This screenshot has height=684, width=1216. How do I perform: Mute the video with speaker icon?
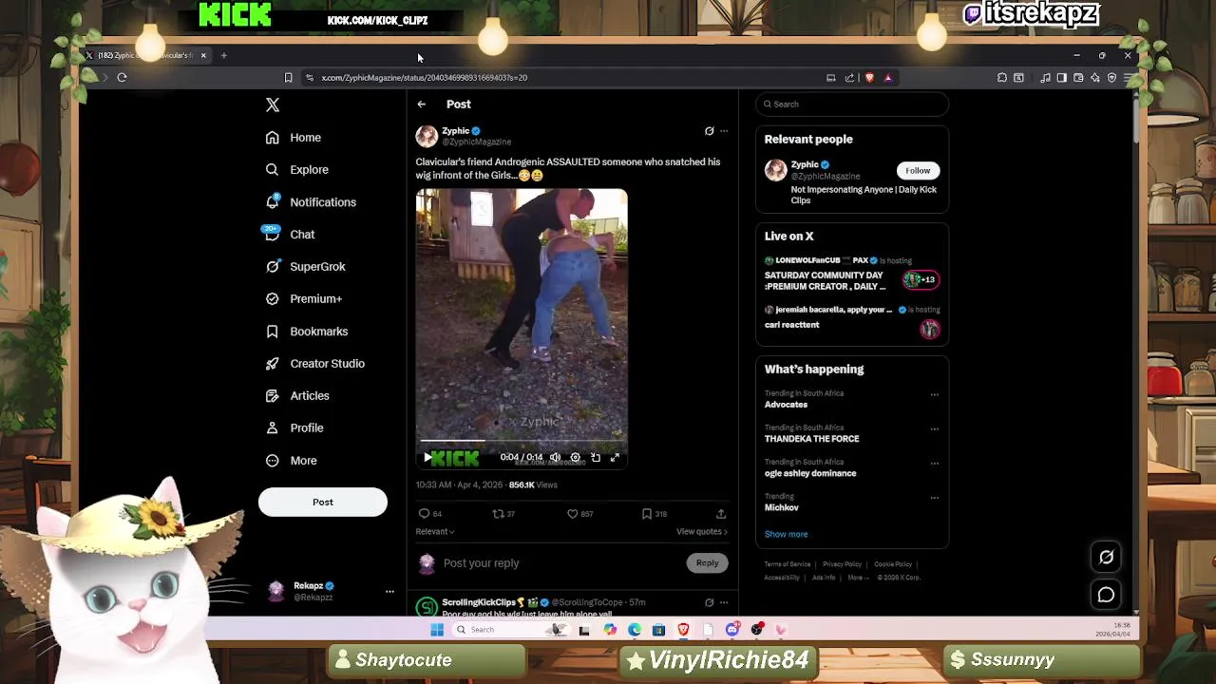click(x=555, y=458)
